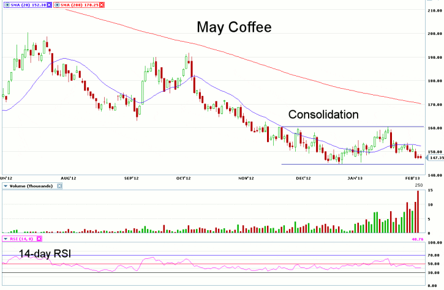Click the SMA (200) 170.25 label

click(x=80, y=4)
